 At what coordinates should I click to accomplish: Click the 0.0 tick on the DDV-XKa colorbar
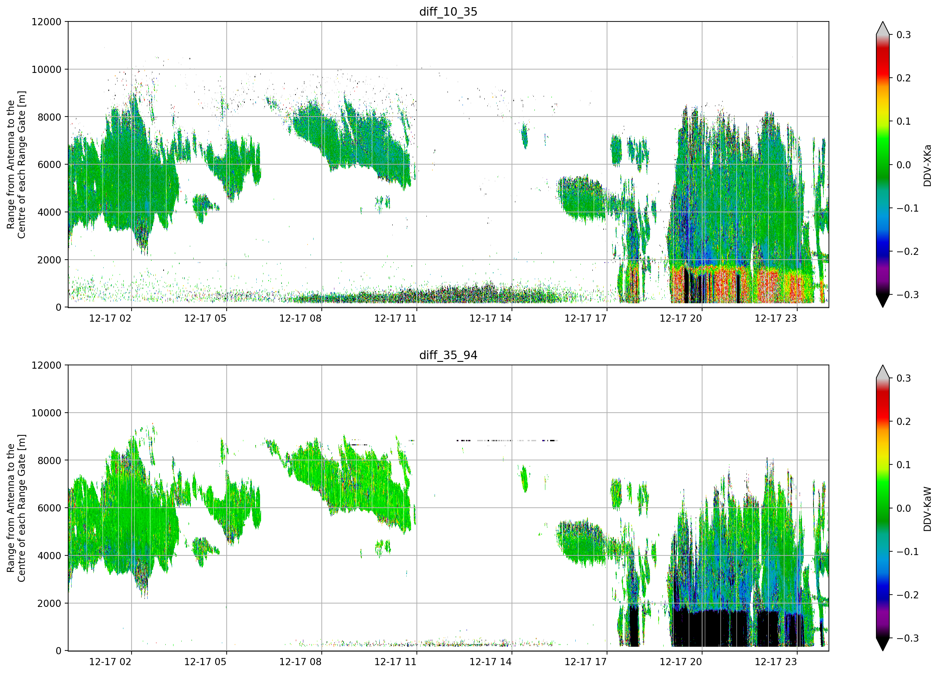[x=904, y=165]
